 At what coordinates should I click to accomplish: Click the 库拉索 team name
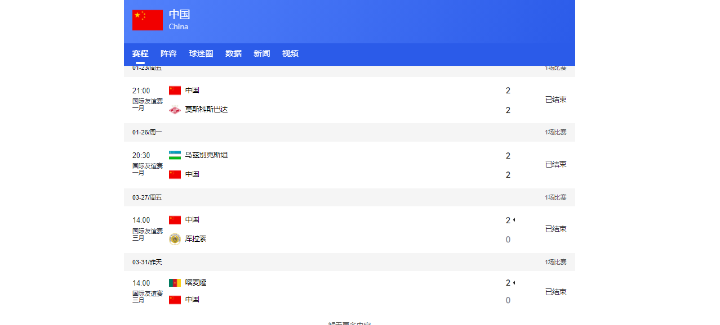[x=195, y=239]
